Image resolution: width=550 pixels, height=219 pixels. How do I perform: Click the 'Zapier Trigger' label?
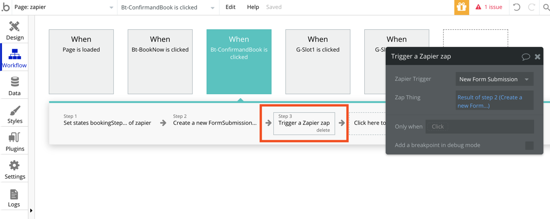pyautogui.click(x=413, y=79)
